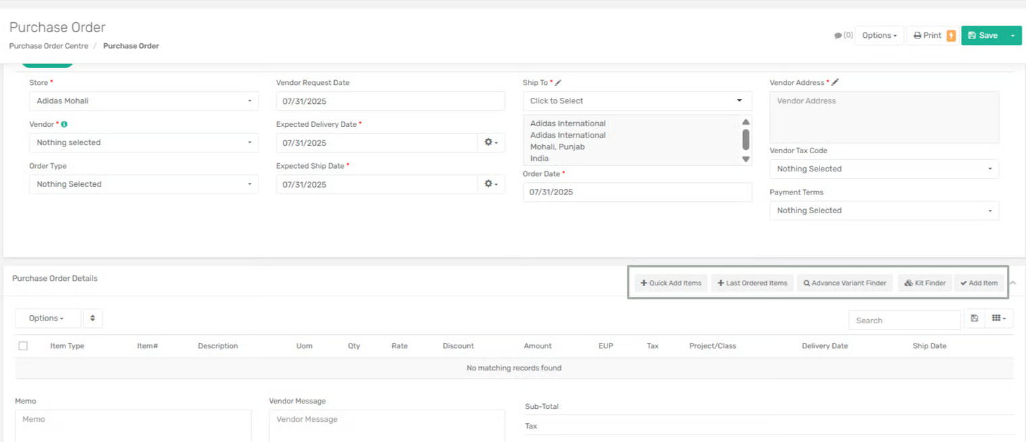Open the Options menu in the header
The height and width of the screenshot is (442, 1026).
click(x=879, y=36)
